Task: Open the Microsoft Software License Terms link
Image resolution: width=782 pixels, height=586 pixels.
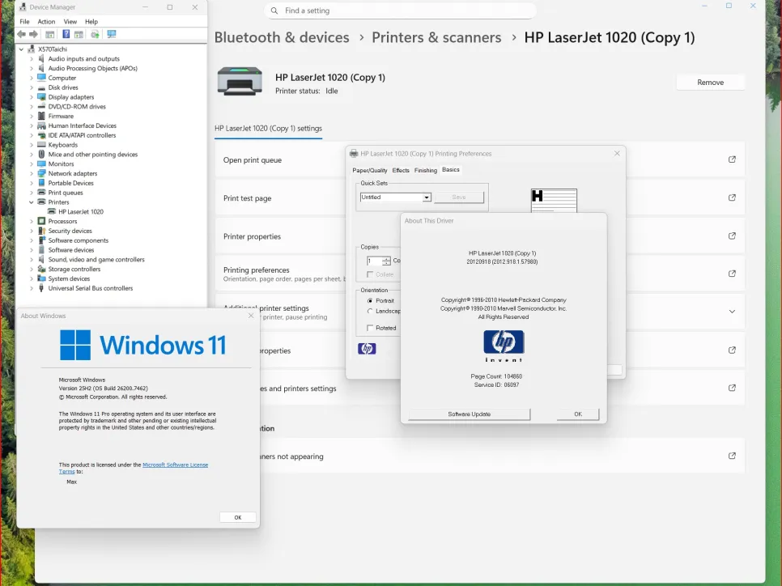Action: tap(175, 465)
